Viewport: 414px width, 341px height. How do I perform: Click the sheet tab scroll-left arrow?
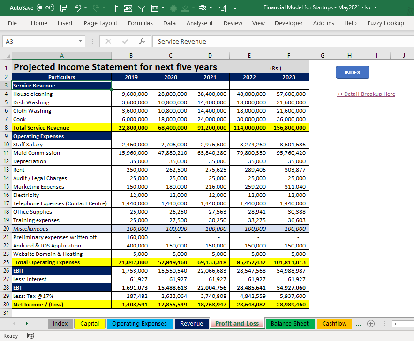pos(14,323)
